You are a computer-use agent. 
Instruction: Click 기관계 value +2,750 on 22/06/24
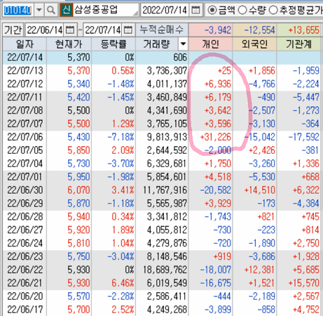306,243
